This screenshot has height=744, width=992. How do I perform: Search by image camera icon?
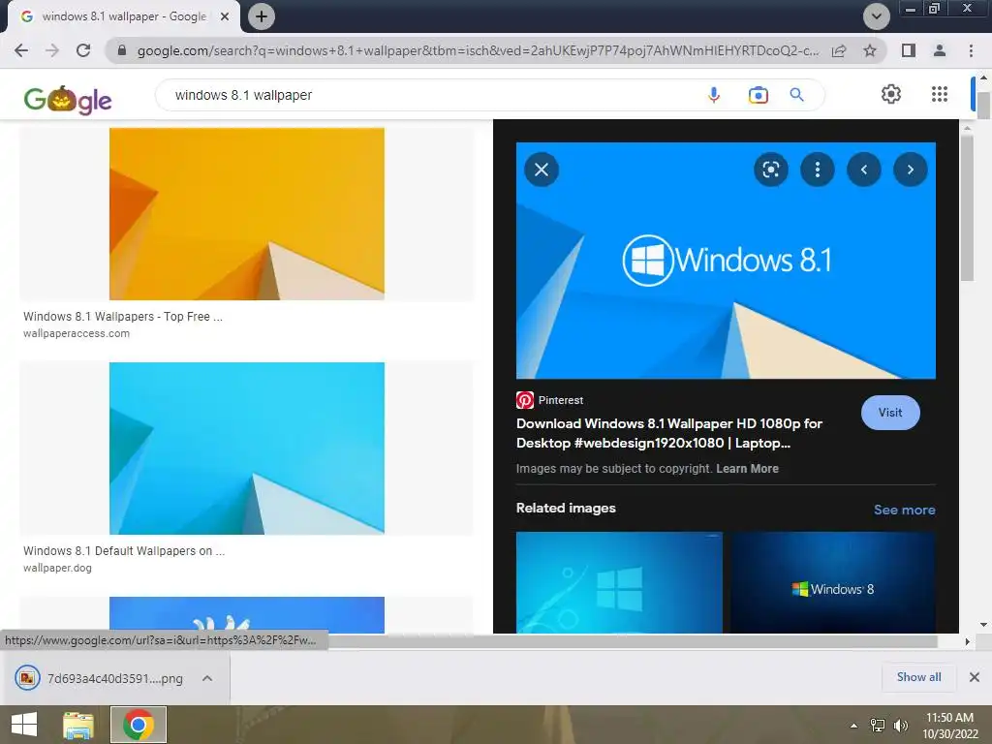[x=758, y=95]
